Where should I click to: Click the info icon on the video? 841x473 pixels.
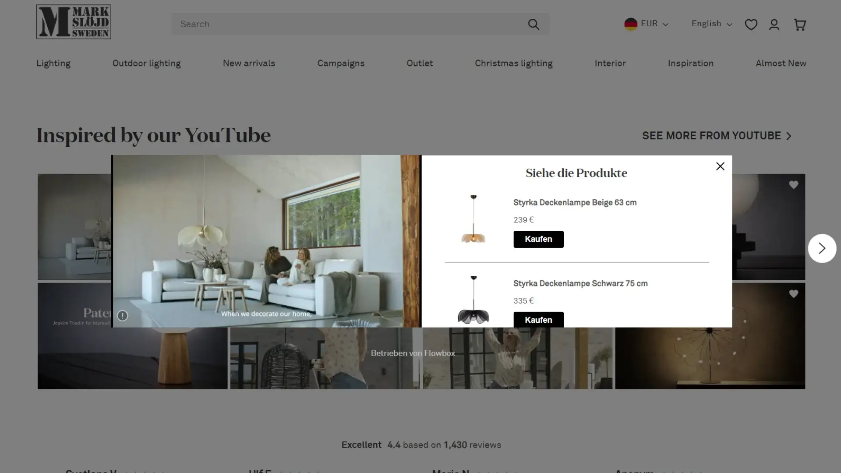[x=122, y=315]
